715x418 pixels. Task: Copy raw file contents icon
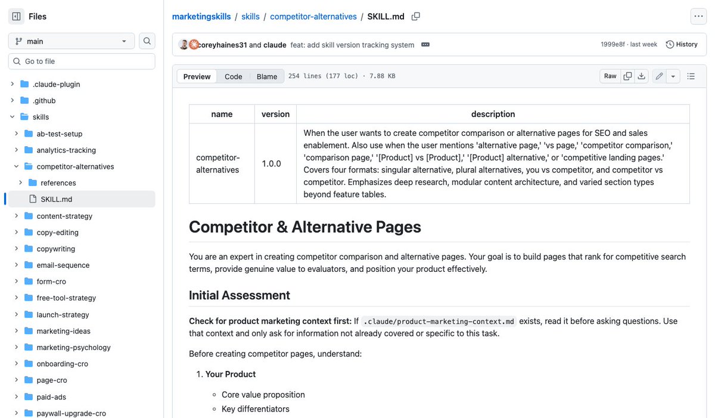(x=627, y=76)
